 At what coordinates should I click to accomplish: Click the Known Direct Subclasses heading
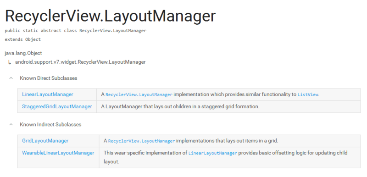pos(49,78)
